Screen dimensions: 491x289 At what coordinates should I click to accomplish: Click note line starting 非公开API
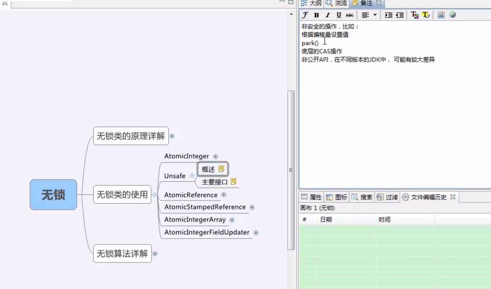[368, 60]
